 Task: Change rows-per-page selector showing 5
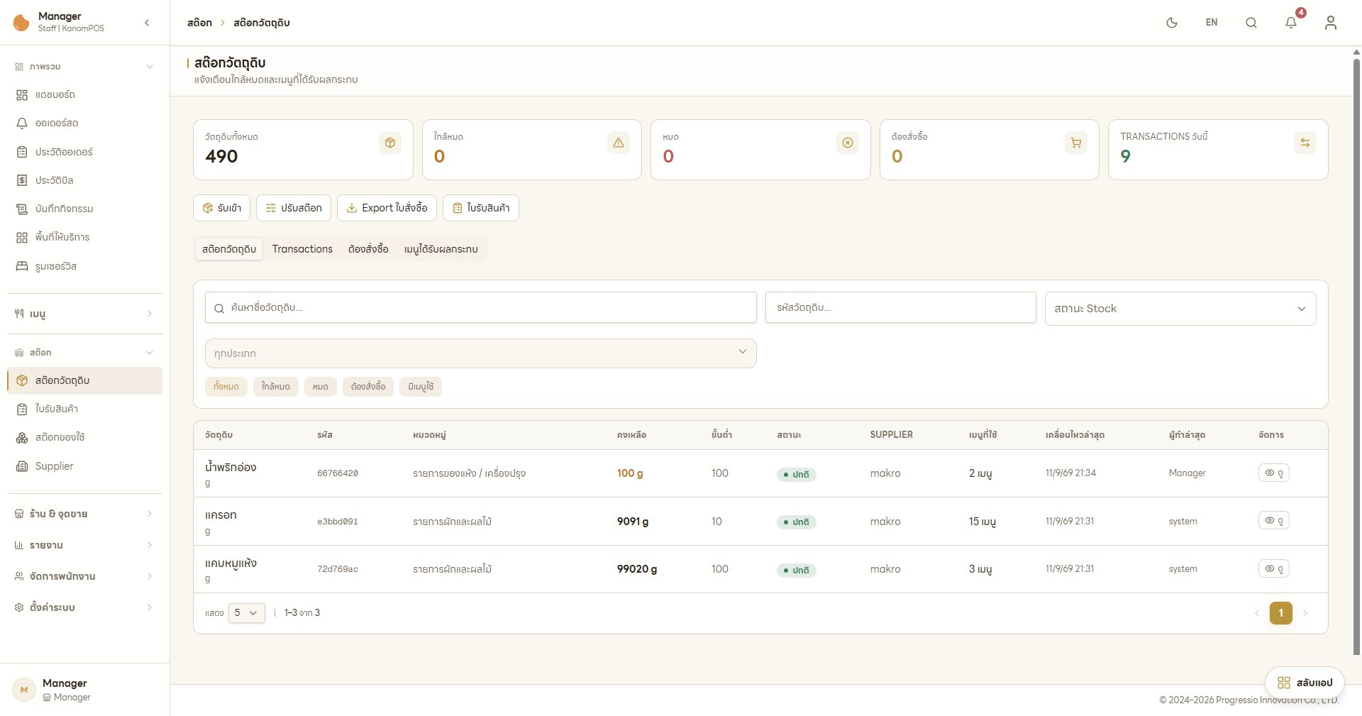click(x=247, y=613)
